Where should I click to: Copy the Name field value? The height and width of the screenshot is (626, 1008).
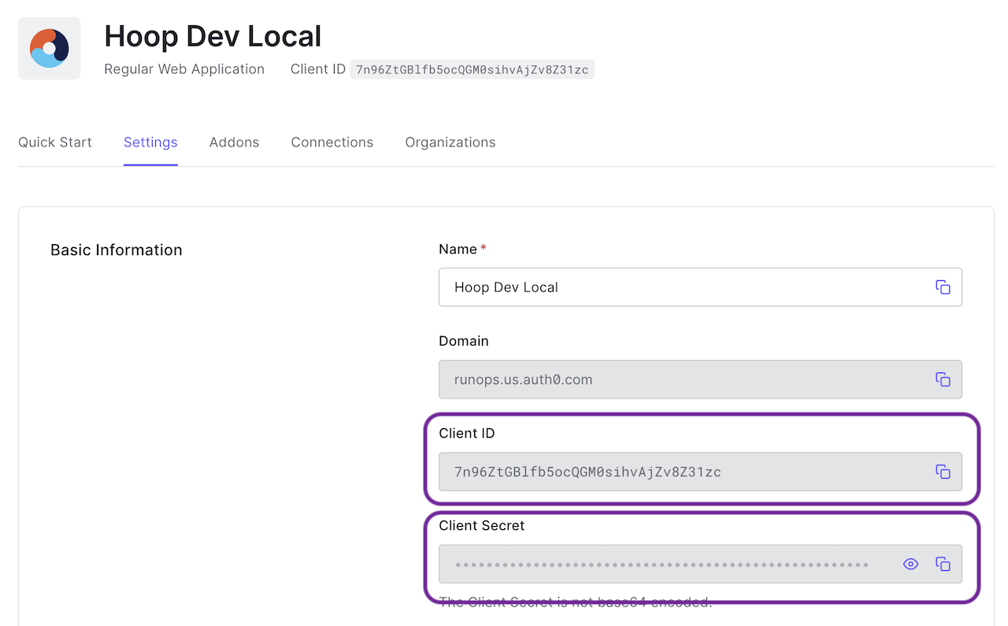(x=943, y=287)
